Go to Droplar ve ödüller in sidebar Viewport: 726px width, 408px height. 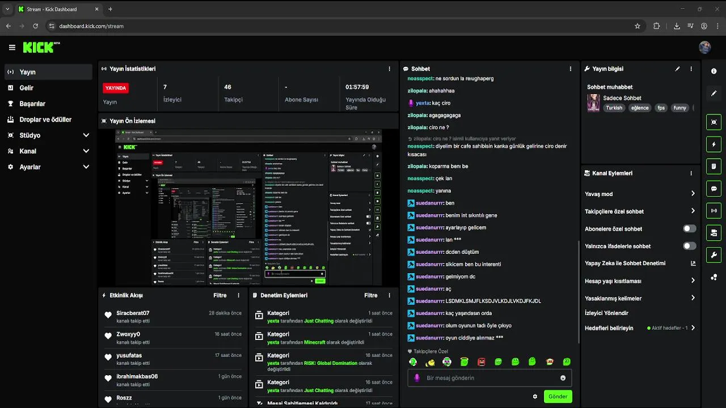tap(48, 120)
